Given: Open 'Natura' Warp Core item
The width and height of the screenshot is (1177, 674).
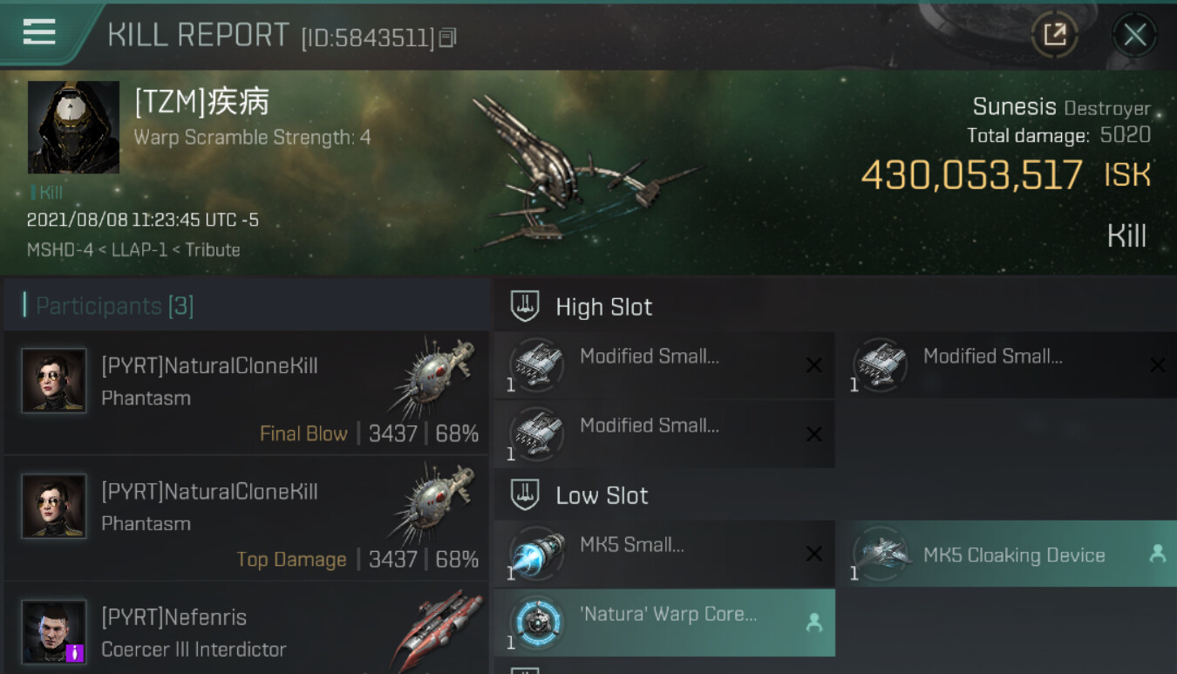Looking at the screenshot, I should [x=664, y=623].
